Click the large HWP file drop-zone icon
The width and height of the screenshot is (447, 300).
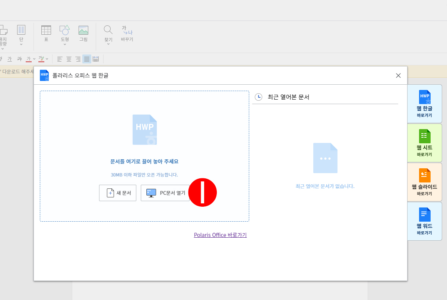tap(145, 129)
